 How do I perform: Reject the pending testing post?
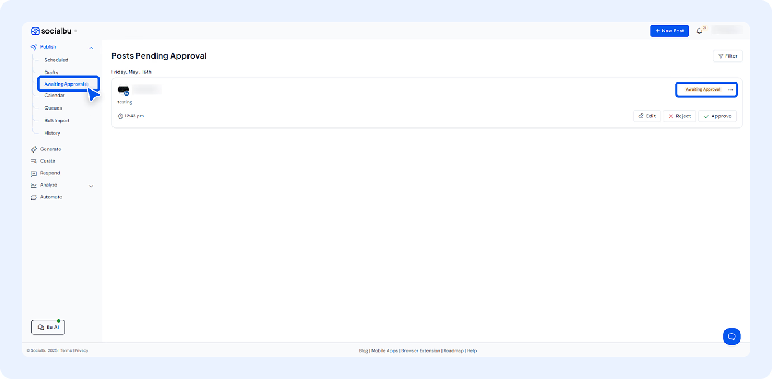pos(679,116)
